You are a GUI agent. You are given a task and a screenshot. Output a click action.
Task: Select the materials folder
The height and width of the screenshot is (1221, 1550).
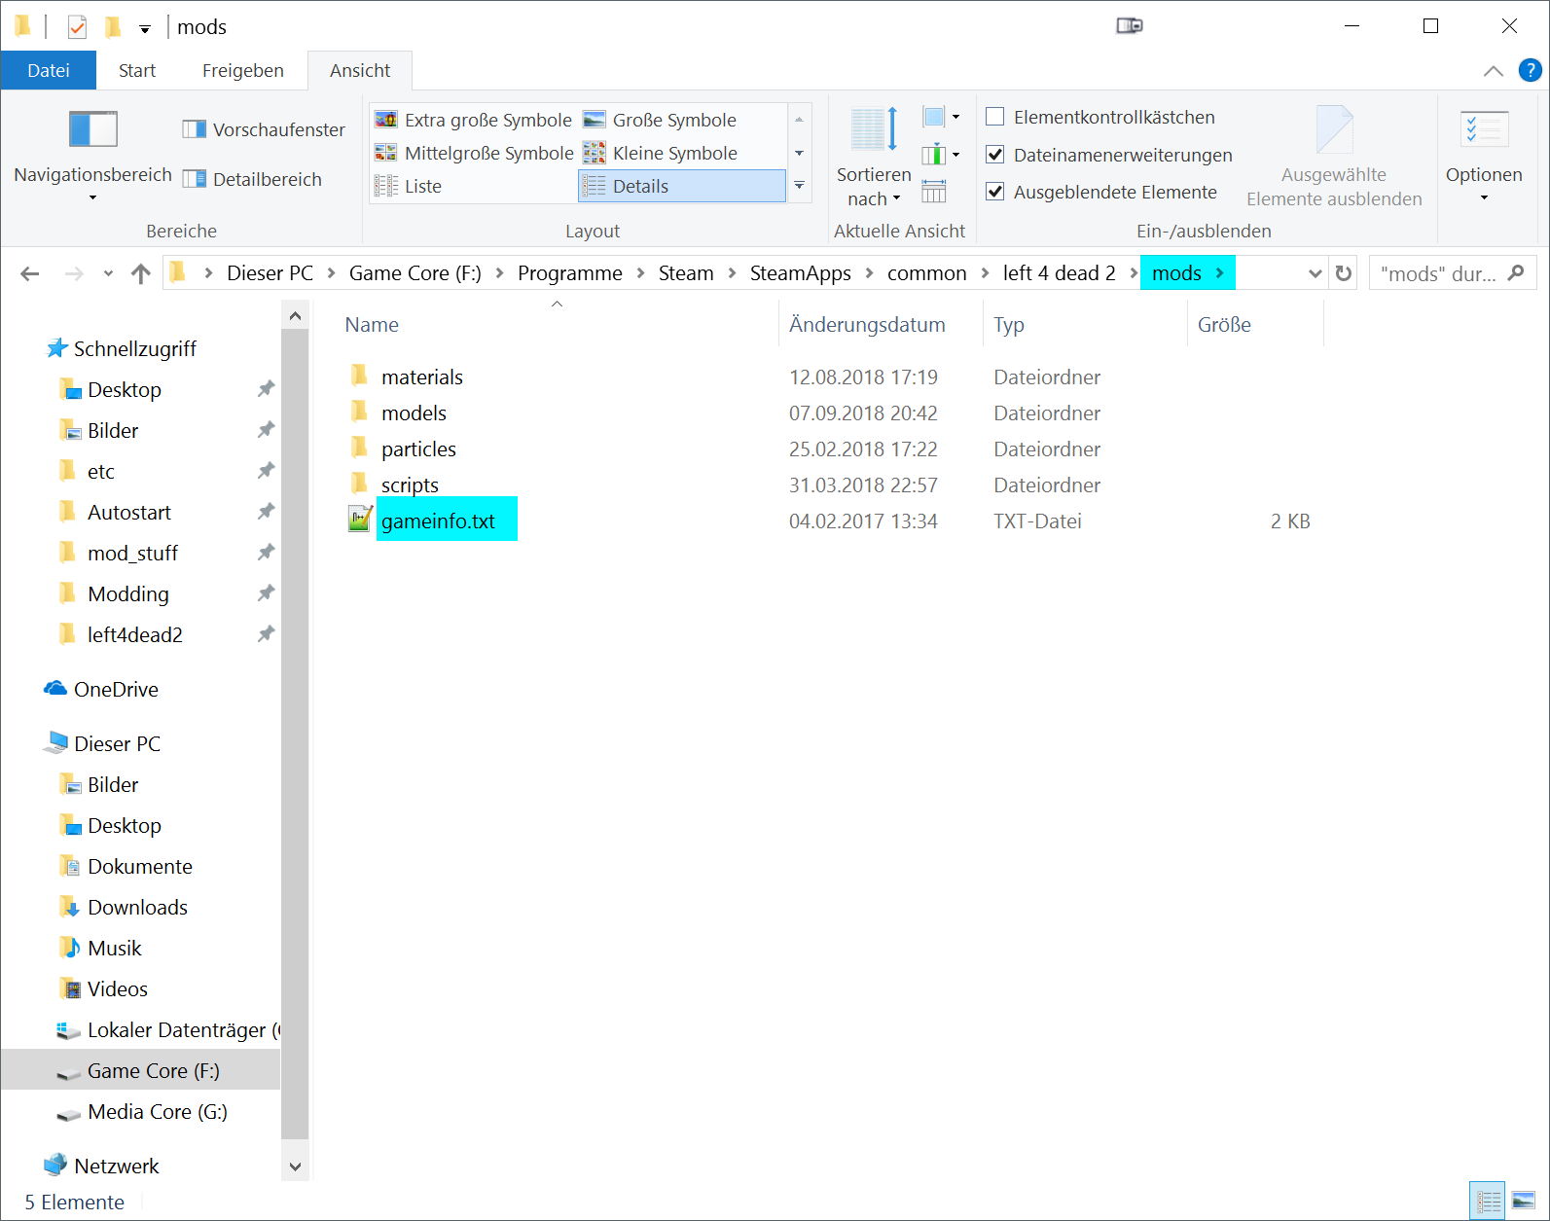point(422,377)
